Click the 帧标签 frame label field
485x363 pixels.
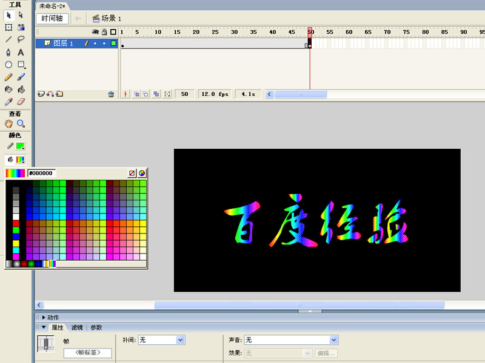tap(87, 353)
